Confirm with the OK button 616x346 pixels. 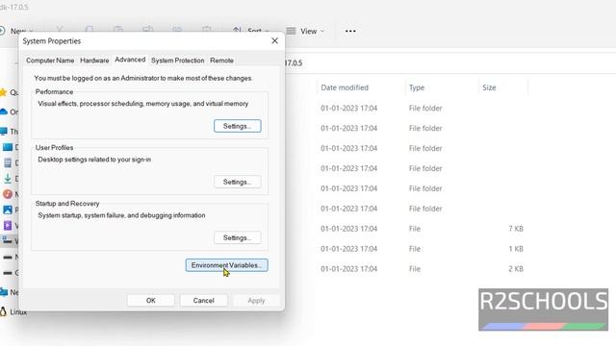[151, 301]
